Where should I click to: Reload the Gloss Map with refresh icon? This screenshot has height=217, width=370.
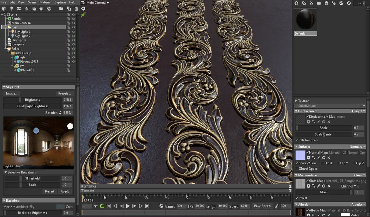pos(324,186)
